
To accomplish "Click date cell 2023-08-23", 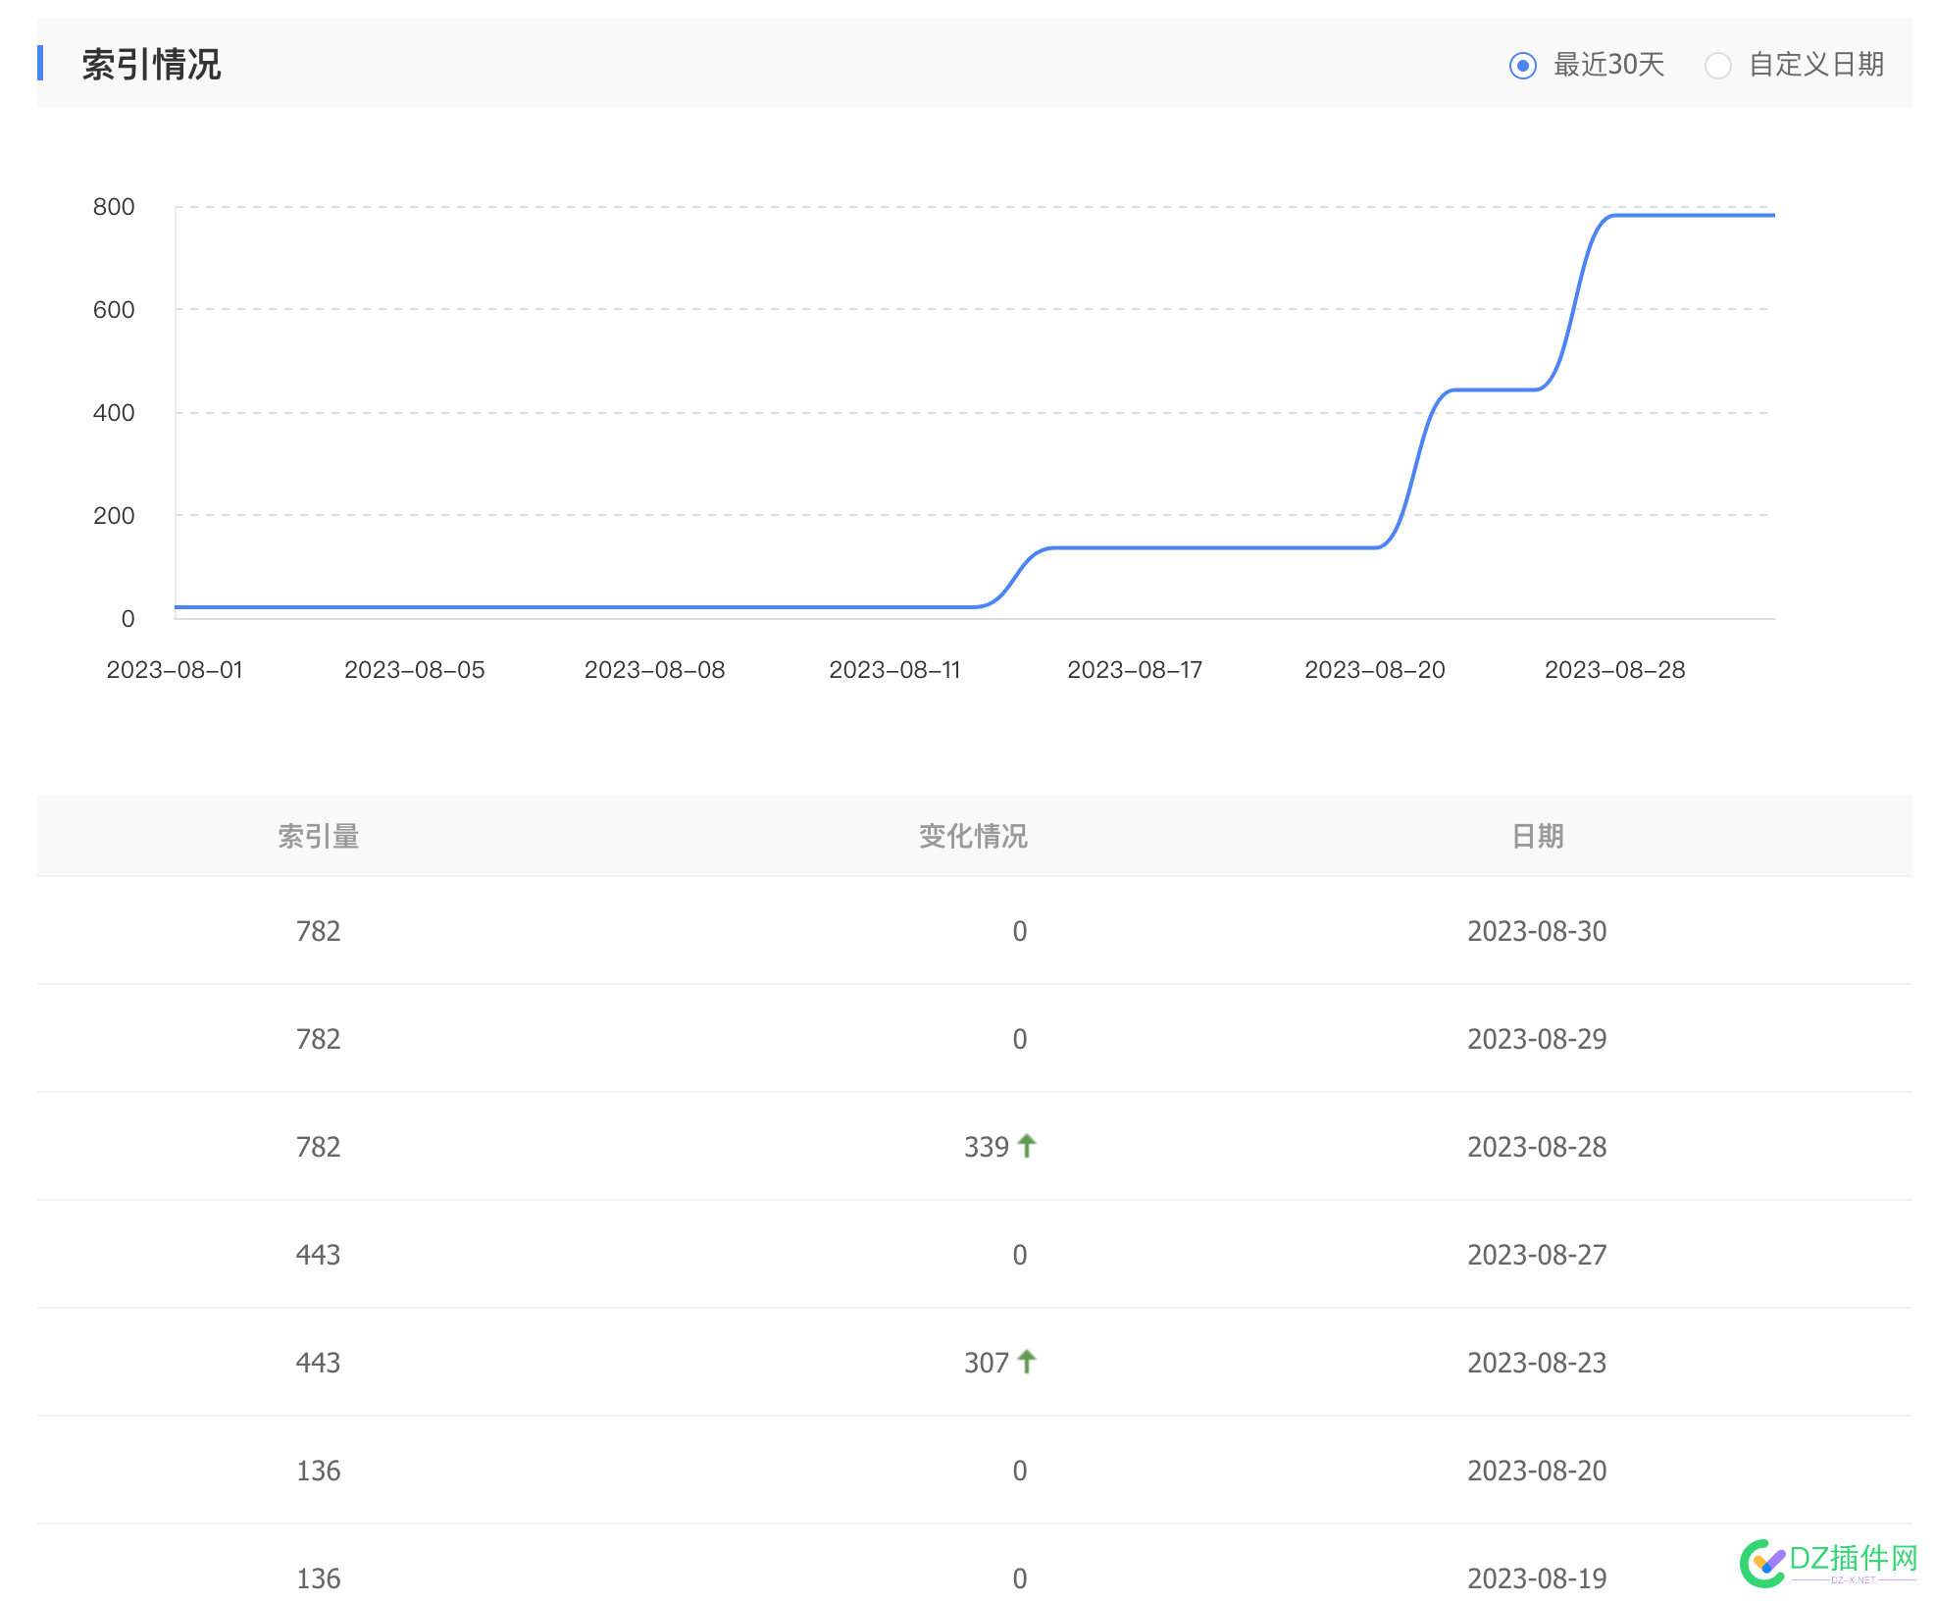I will (x=1537, y=1363).
